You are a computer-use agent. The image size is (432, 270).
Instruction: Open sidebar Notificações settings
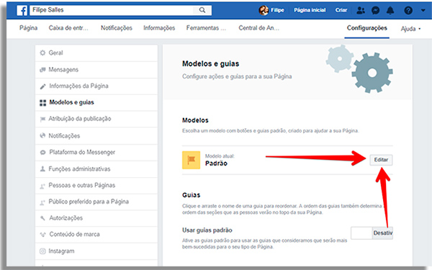click(x=96, y=136)
